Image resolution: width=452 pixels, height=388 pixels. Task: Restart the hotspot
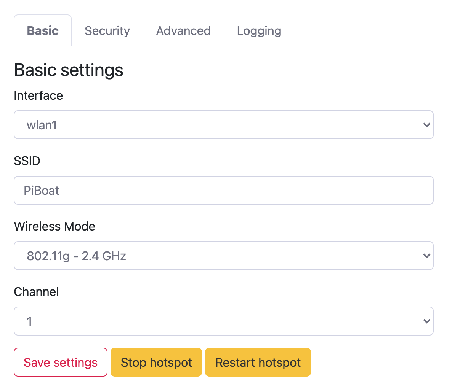(258, 362)
